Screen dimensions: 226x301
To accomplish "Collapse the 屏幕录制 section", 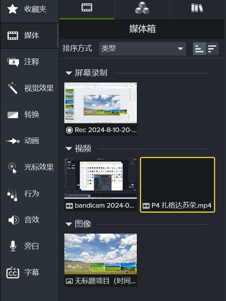I will 69,73.
